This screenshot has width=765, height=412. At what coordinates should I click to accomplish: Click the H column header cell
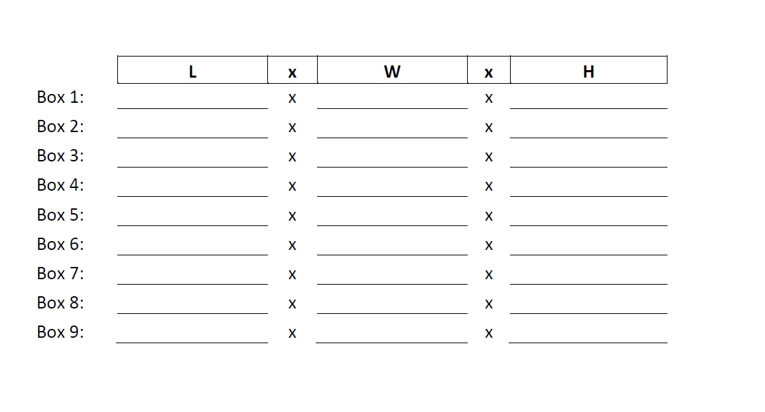[589, 69]
